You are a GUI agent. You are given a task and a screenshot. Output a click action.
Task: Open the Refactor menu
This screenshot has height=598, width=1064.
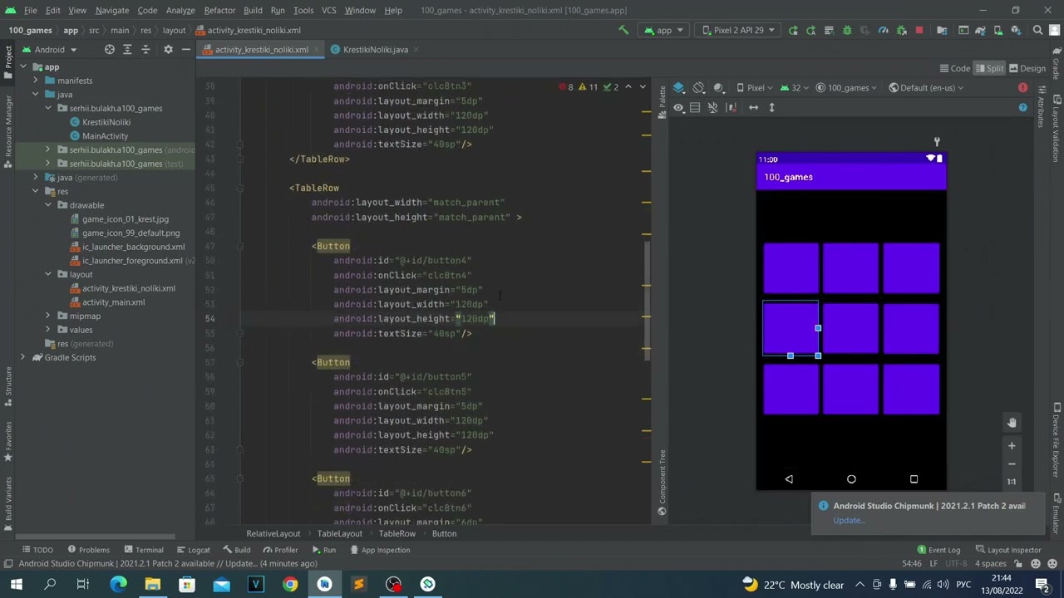point(219,10)
